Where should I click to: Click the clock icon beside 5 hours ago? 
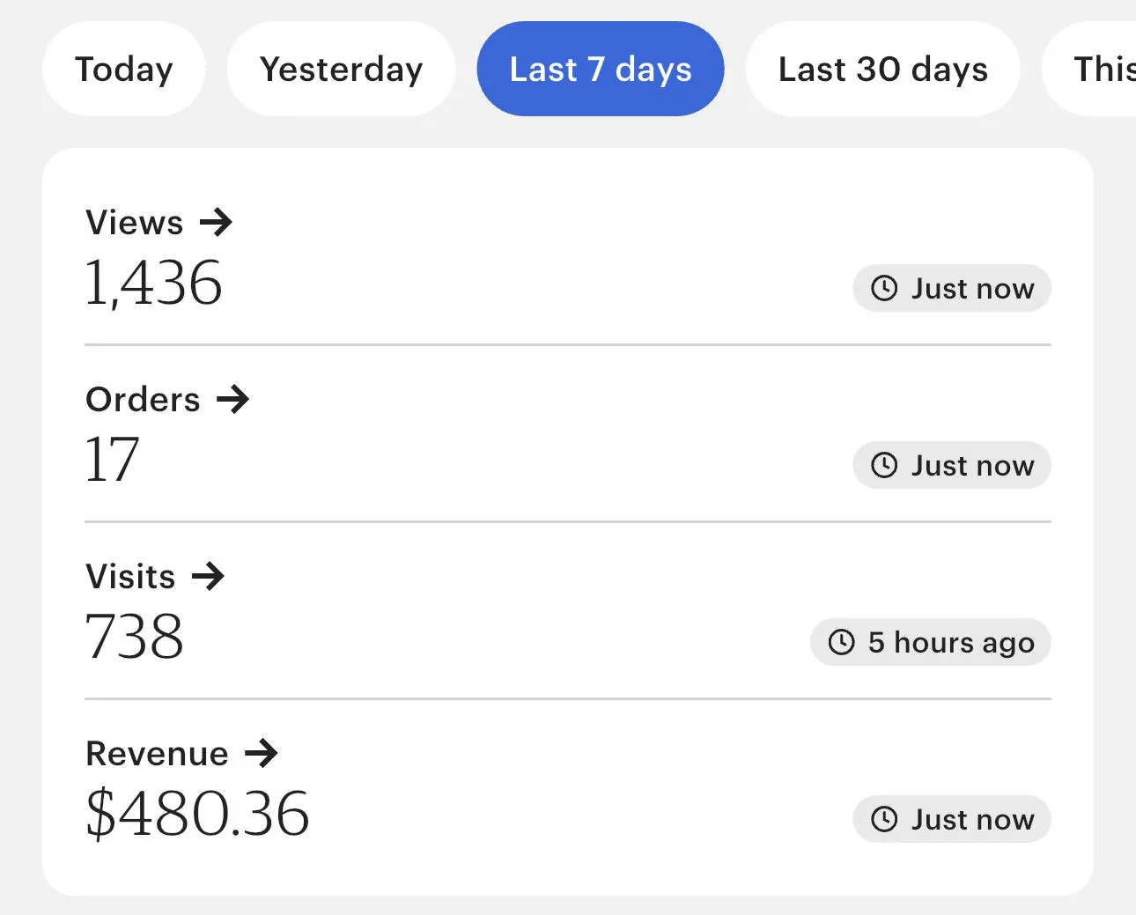tap(842, 642)
